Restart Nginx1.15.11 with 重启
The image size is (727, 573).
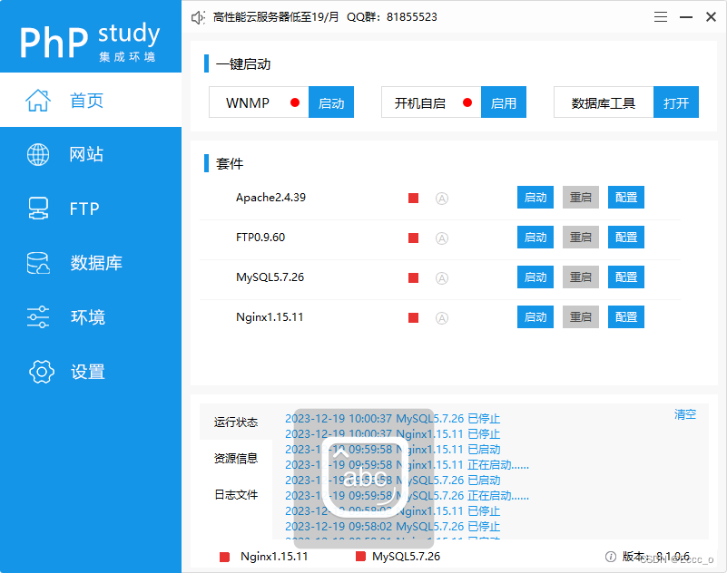point(581,316)
